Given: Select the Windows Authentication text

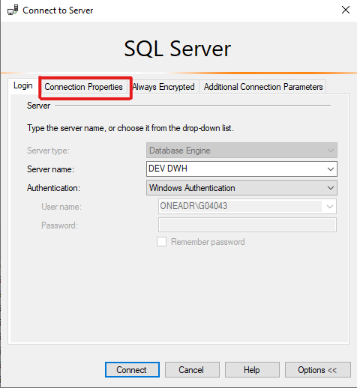Looking at the screenshot, I should [x=192, y=188].
